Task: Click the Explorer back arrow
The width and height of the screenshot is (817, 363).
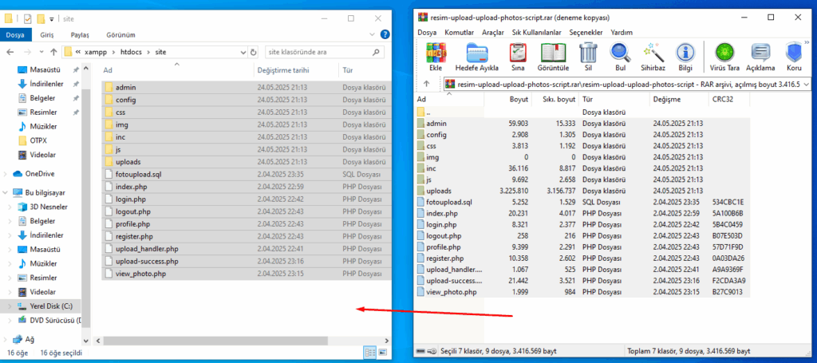Action: point(10,52)
